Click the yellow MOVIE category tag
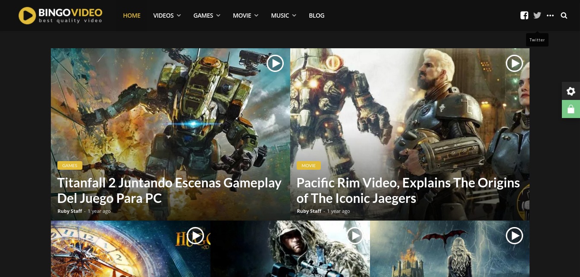Screen dimensions: 580x277 pos(309,165)
